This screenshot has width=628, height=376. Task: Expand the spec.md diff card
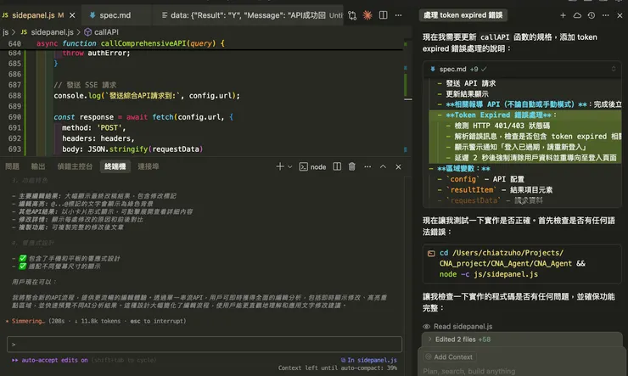tap(614, 69)
